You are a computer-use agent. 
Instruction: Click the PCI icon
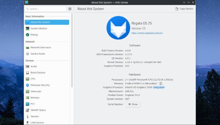(28, 104)
